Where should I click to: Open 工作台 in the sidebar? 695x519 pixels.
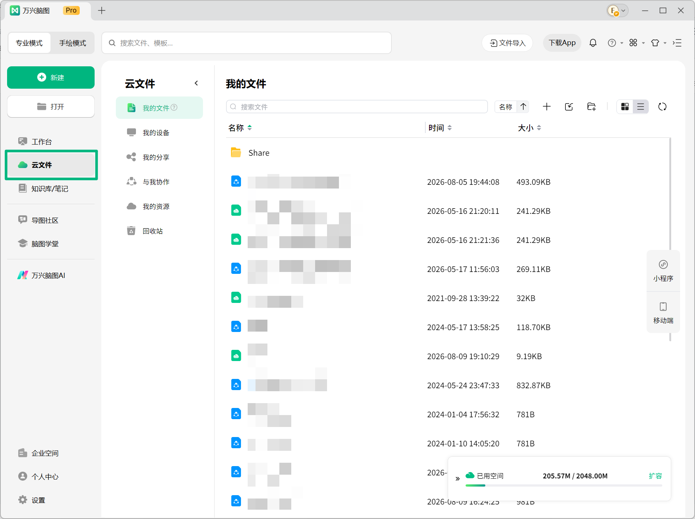point(51,142)
